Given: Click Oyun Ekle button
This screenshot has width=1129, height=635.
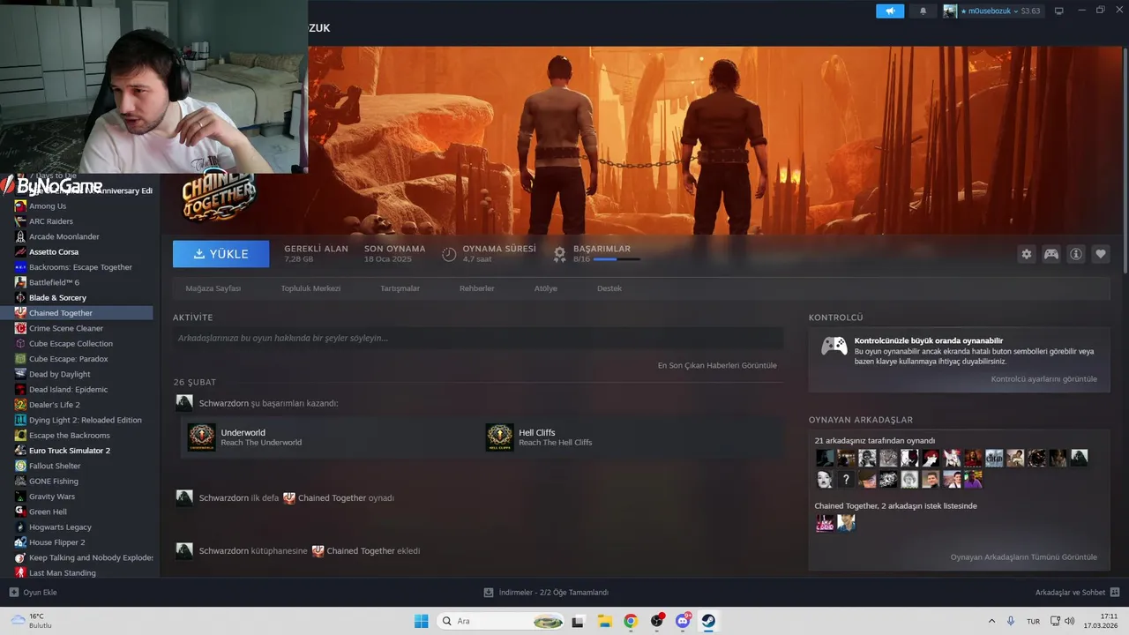Looking at the screenshot, I should coord(33,593).
